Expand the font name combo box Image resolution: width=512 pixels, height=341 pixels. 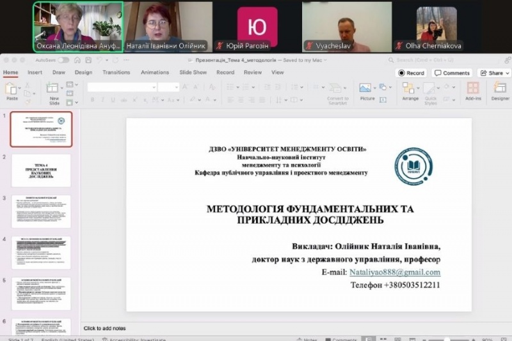[x=121, y=87]
